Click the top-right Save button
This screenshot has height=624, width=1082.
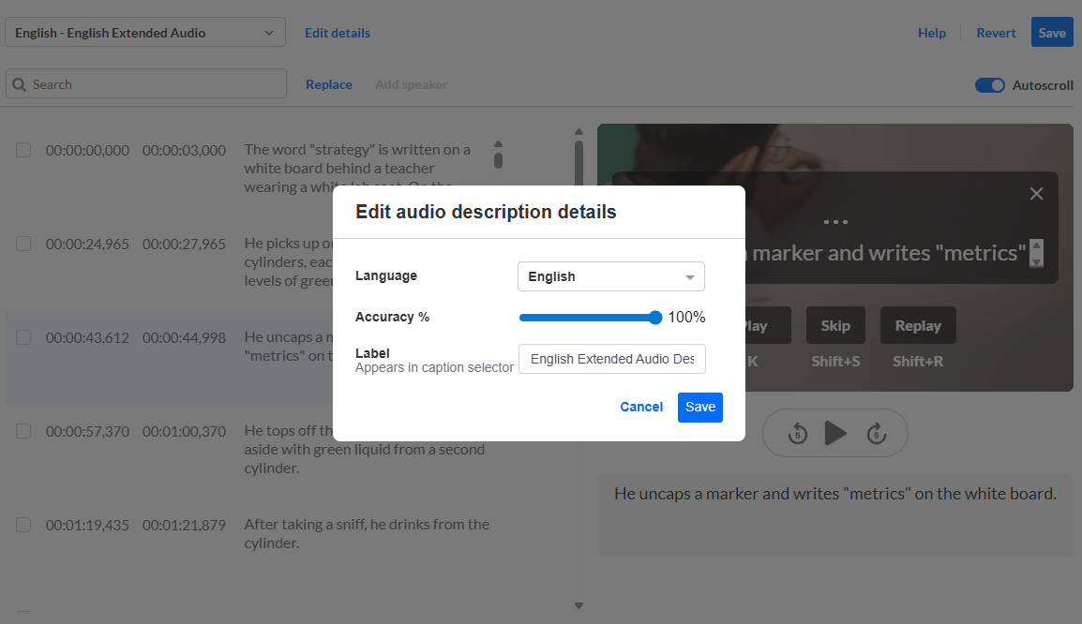[1052, 33]
